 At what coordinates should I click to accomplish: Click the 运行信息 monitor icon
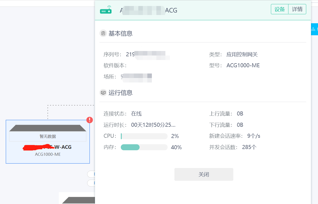click(x=103, y=93)
